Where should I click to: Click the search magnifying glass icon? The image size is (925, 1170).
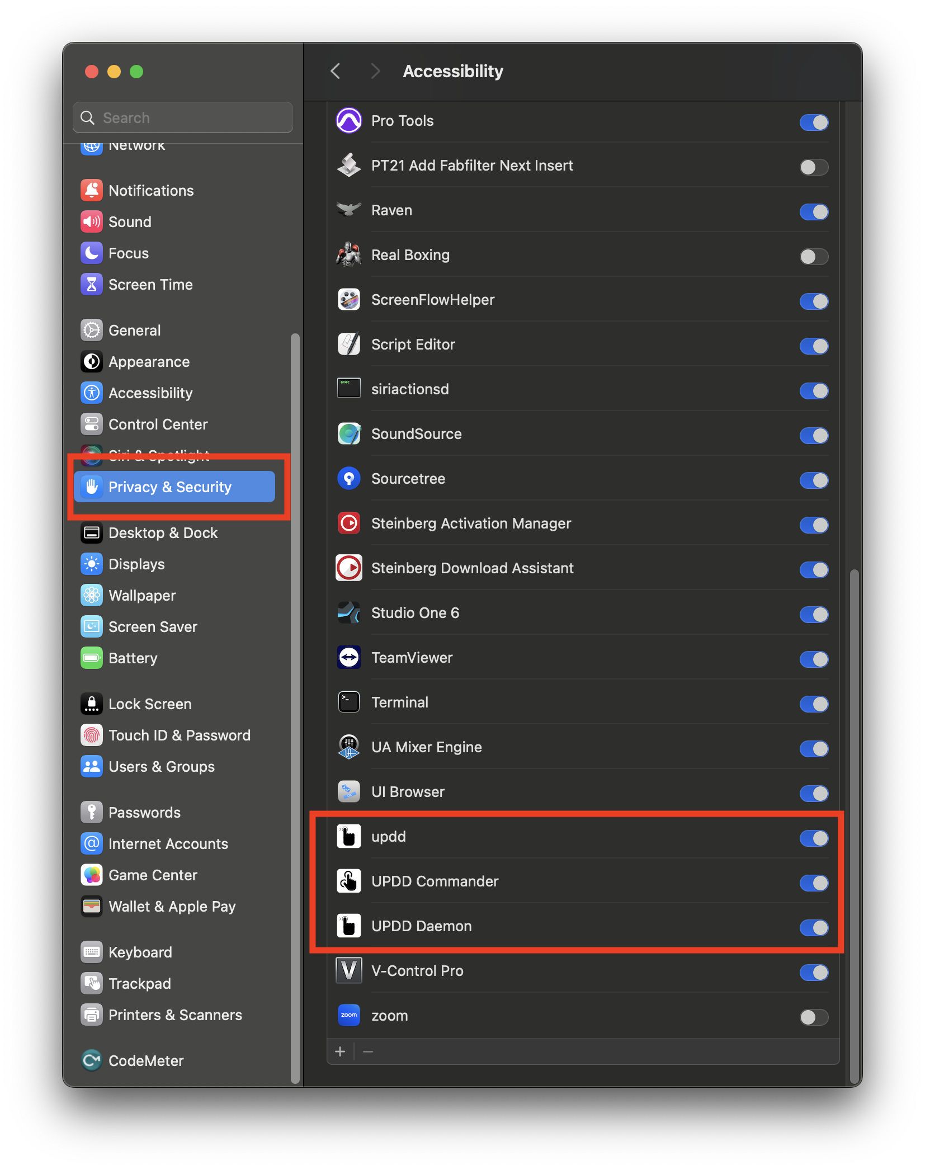pos(87,118)
